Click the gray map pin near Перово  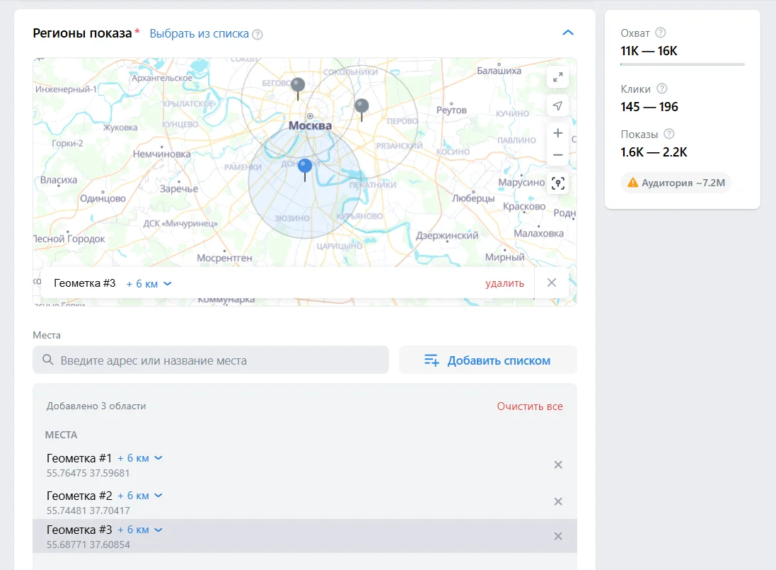coord(361,107)
